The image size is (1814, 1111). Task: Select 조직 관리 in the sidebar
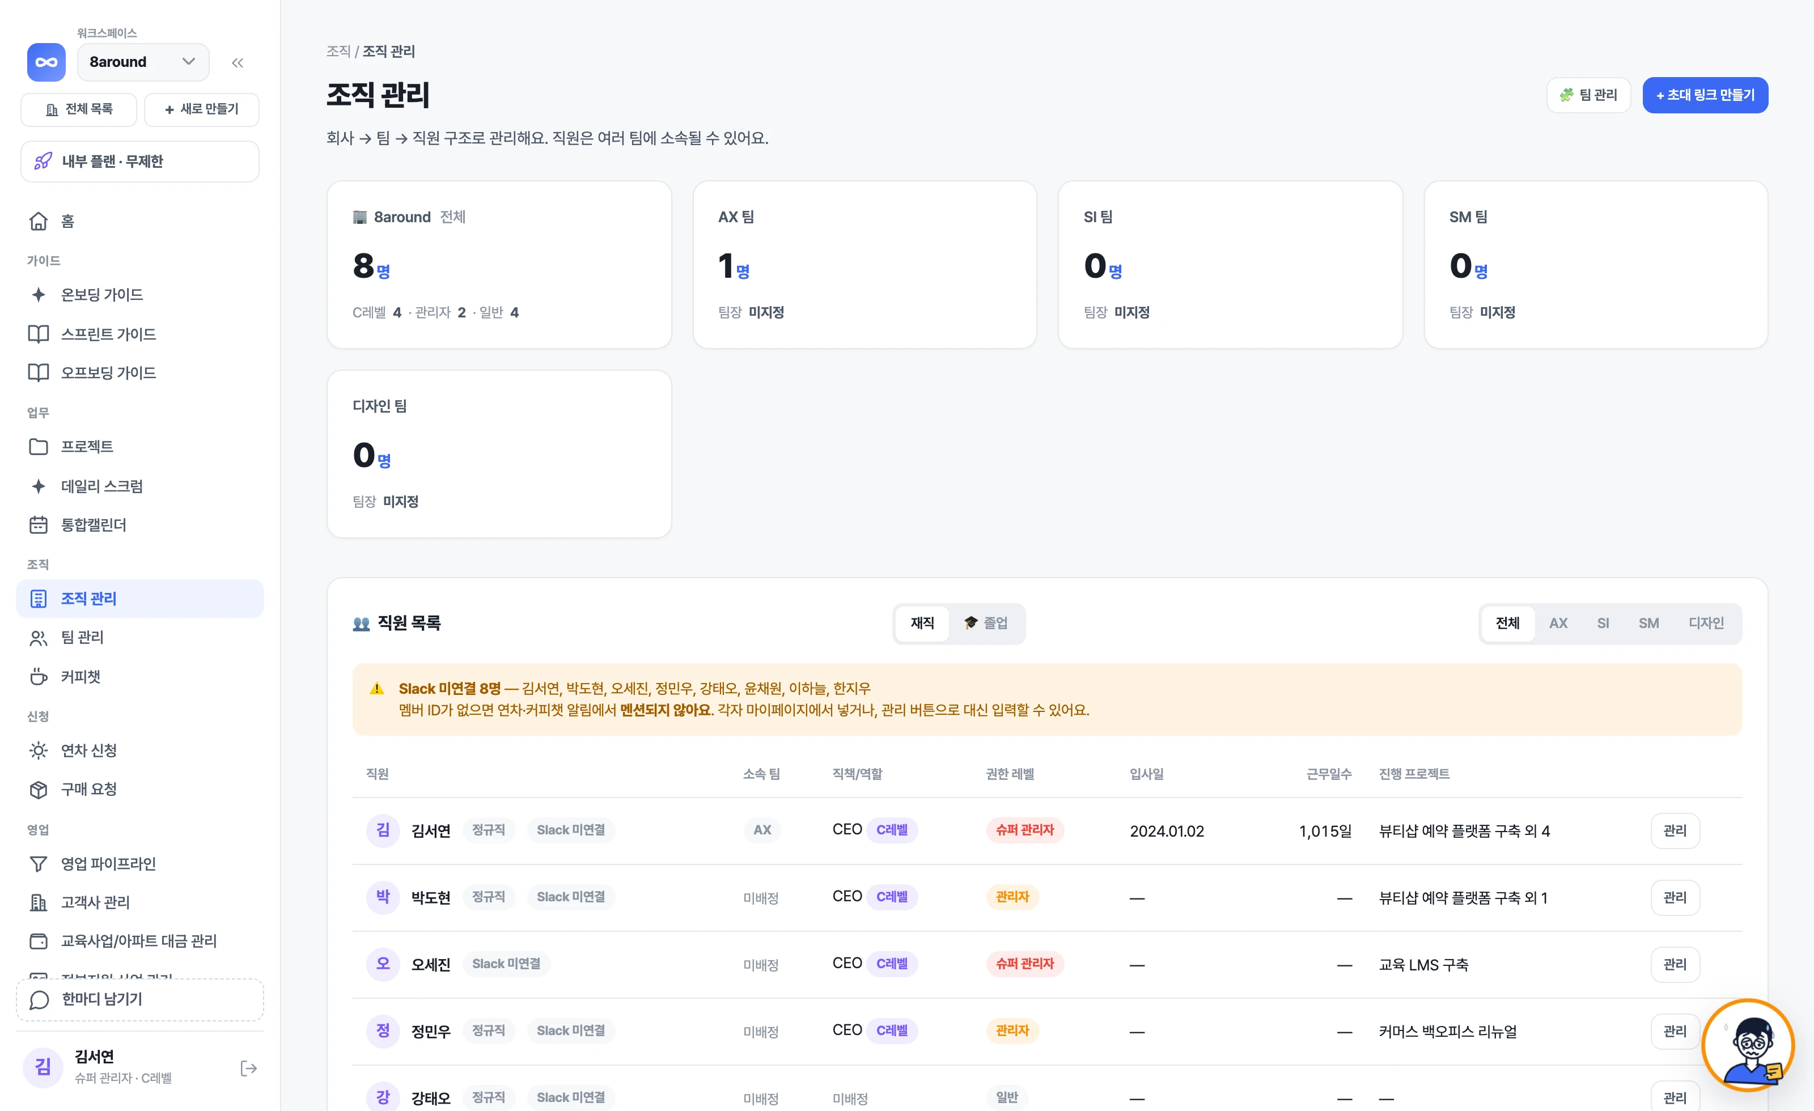click(140, 599)
